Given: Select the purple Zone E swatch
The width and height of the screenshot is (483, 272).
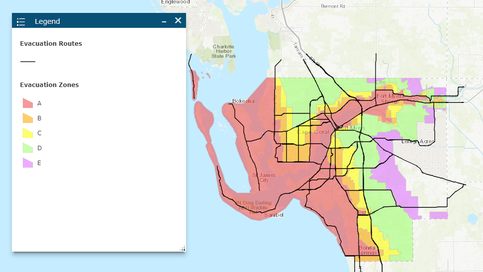Looking at the screenshot, I should 28,163.
